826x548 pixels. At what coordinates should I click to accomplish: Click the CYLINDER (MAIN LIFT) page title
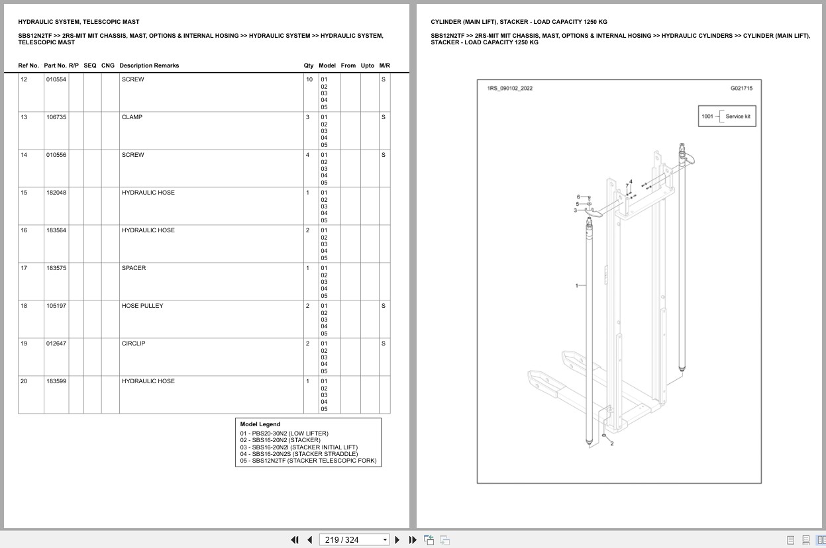coord(519,22)
